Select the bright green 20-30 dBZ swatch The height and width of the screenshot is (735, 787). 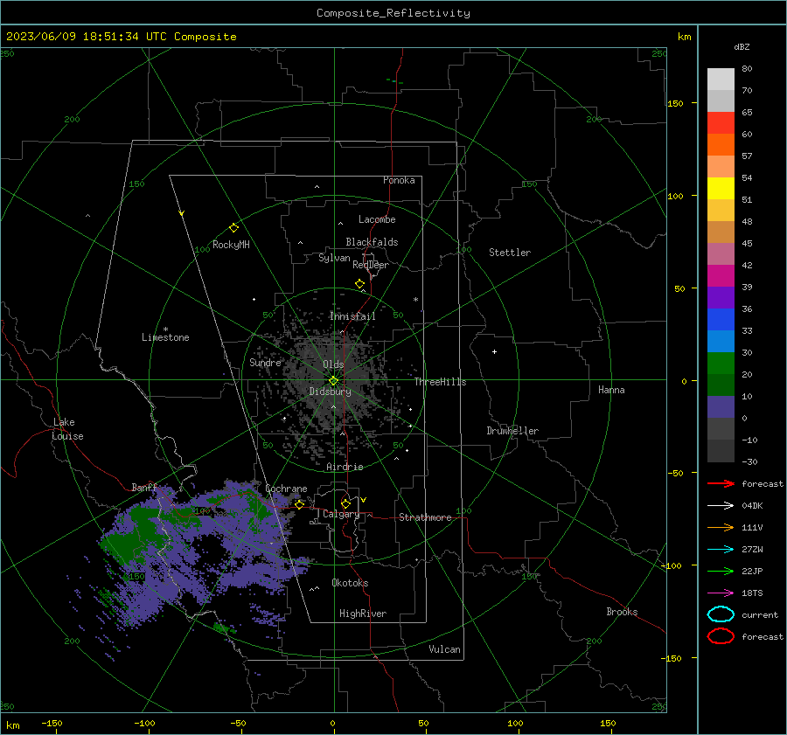click(x=721, y=363)
